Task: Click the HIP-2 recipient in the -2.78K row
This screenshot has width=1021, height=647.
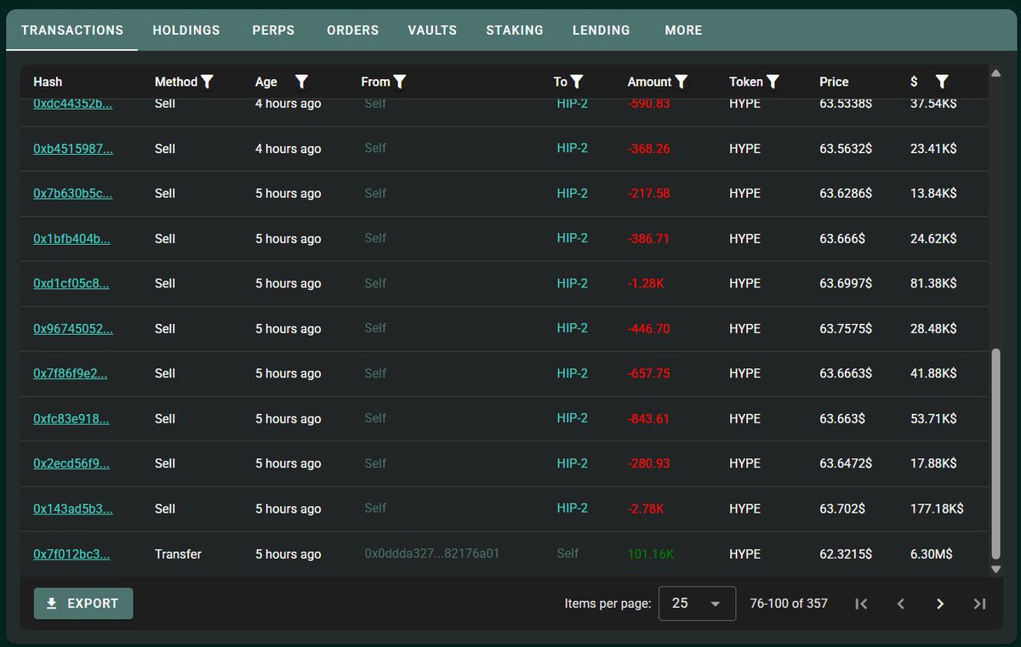Action: pyautogui.click(x=573, y=508)
